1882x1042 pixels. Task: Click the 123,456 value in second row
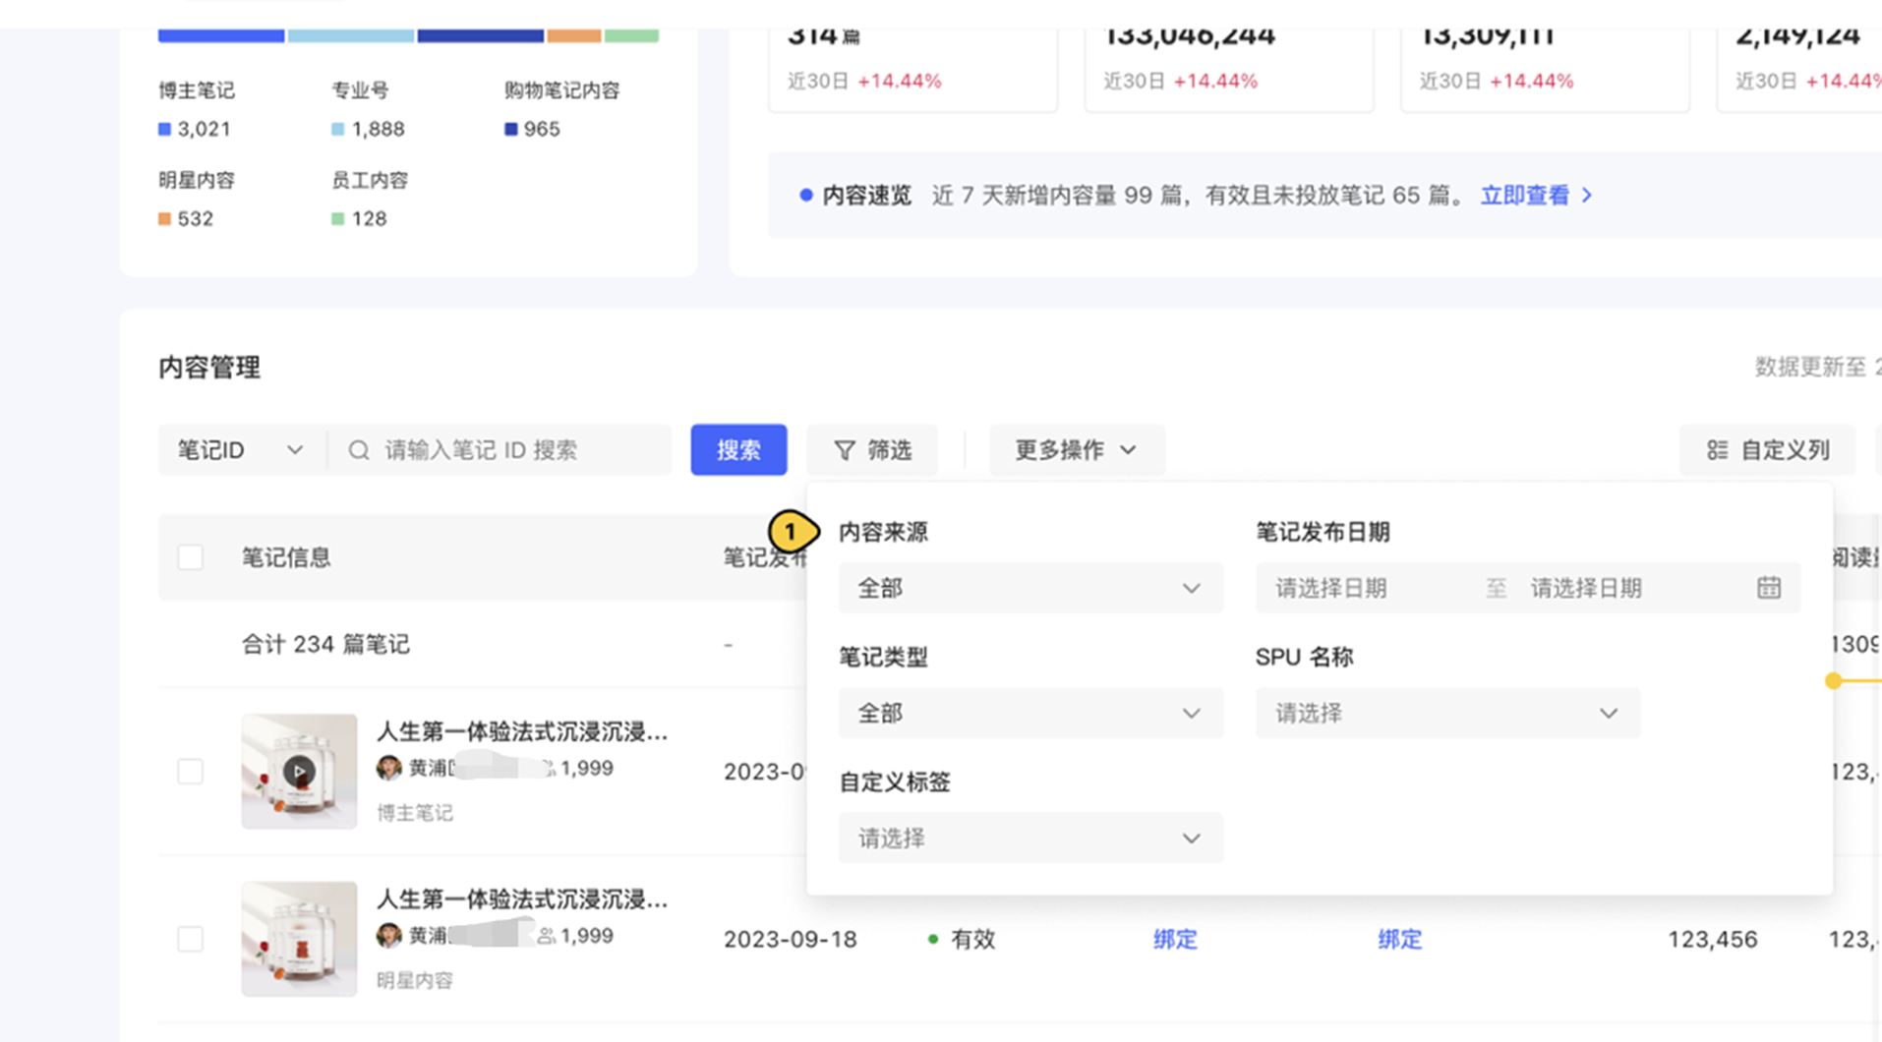(1712, 939)
